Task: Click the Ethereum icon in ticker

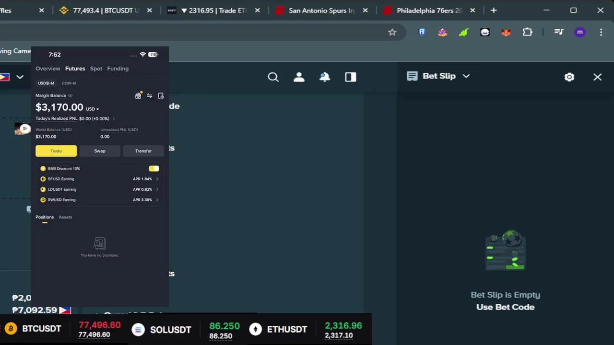Action: [255, 329]
